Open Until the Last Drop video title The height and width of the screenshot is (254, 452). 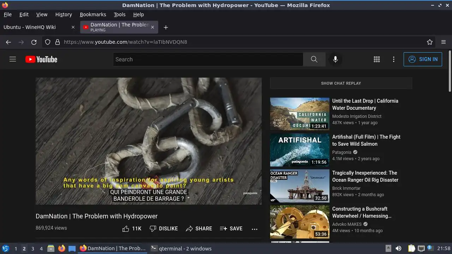(365, 104)
